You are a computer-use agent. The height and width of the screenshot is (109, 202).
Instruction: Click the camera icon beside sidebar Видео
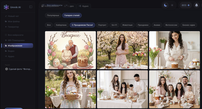click(x=6, y=51)
